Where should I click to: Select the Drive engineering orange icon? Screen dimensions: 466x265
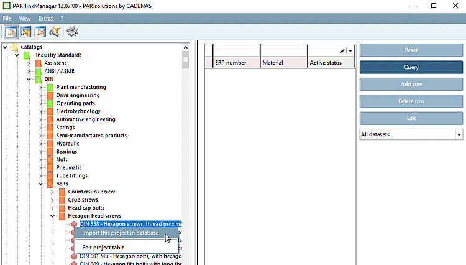click(50, 95)
